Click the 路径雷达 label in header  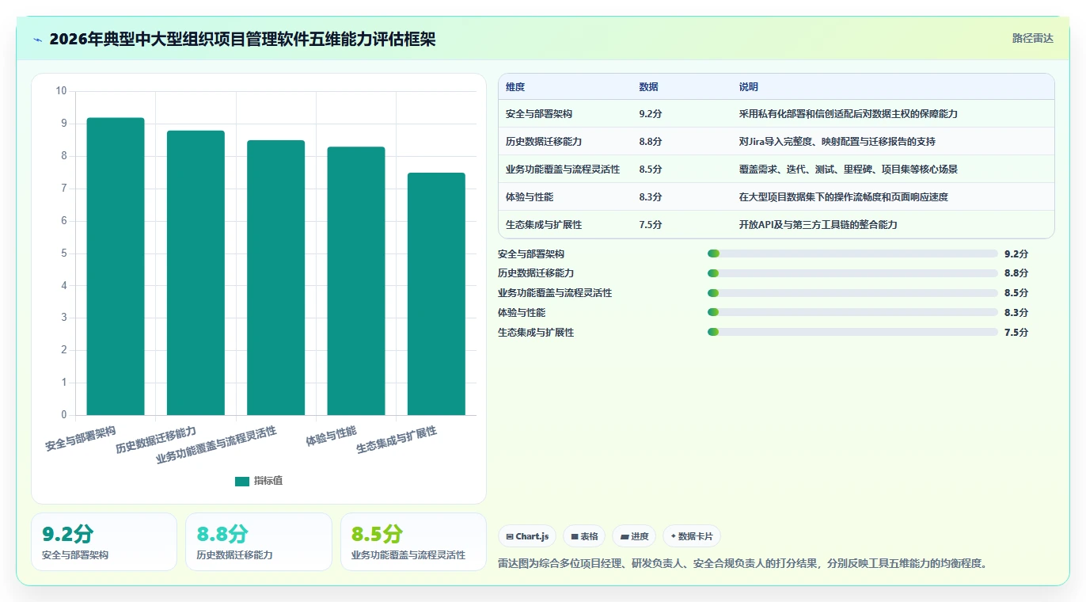pos(1033,38)
